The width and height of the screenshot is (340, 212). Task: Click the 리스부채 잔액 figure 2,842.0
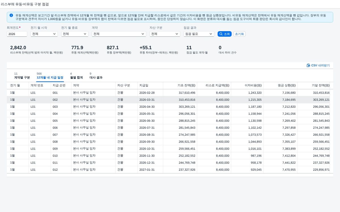(x=18, y=48)
